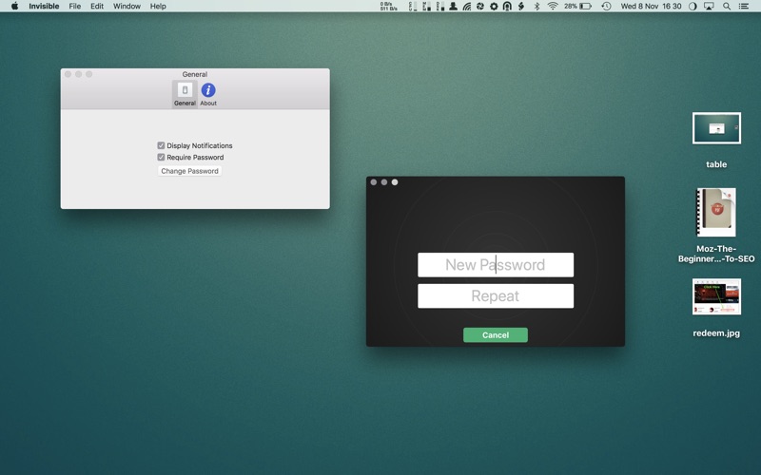Focus the Repeat password field
The width and height of the screenshot is (761, 475).
pos(495,296)
